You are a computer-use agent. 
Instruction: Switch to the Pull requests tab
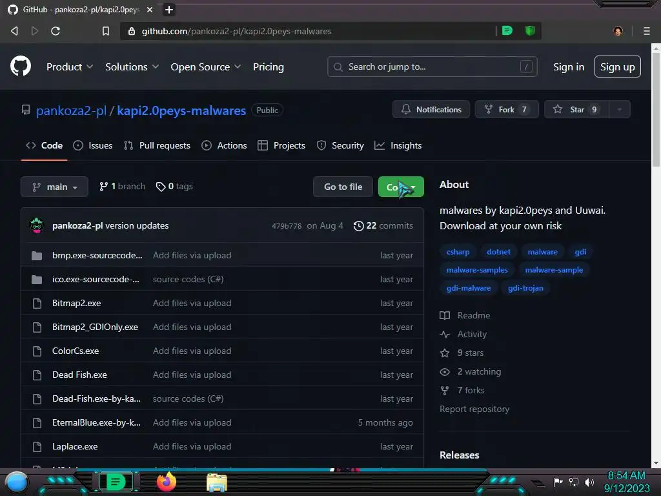158,145
